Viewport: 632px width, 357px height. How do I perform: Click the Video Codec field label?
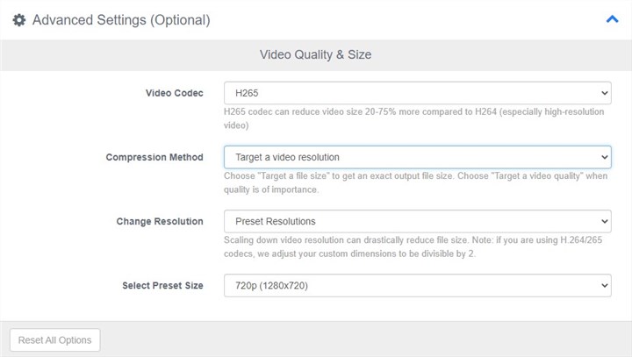pos(174,93)
